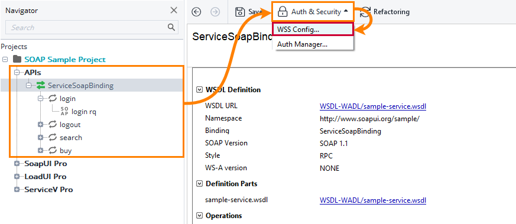Open the Auth & Security menu
The width and height of the screenshot is (516, 224).
tap(313, 12)
